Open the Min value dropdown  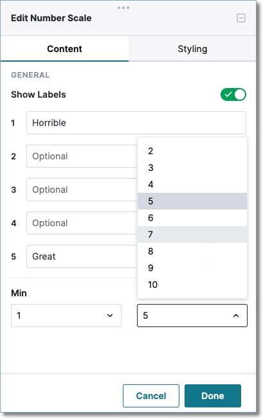click(x=66, y=316)
